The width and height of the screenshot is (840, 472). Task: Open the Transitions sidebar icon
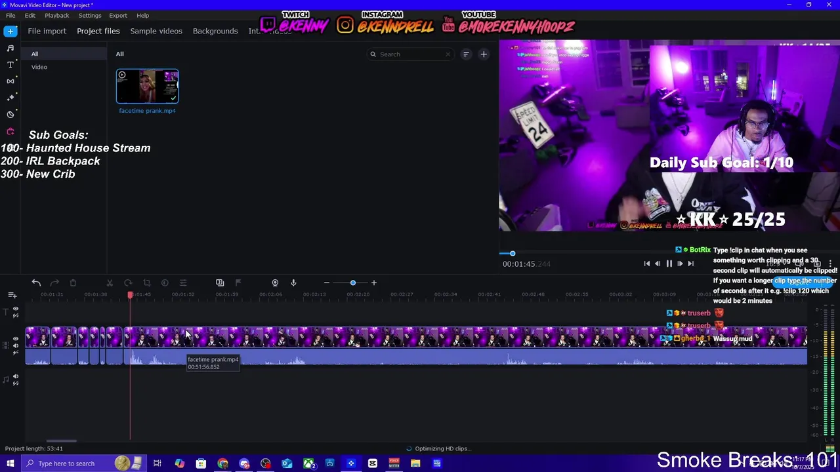(10, 81)
